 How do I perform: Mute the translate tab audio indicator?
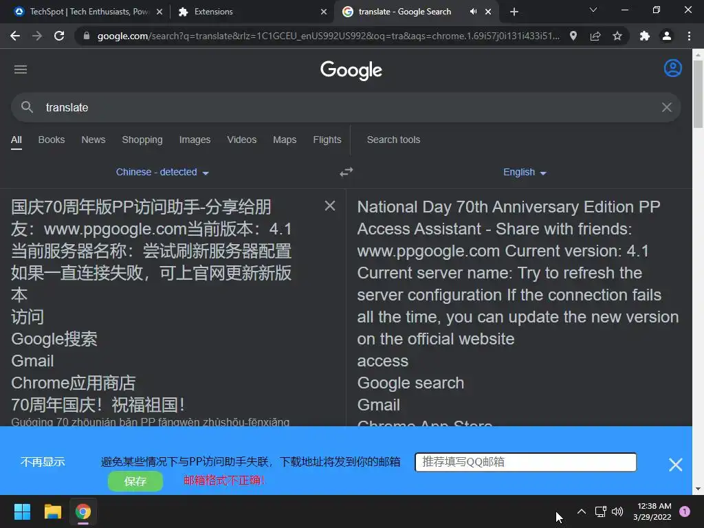click(x=473, y=12)
